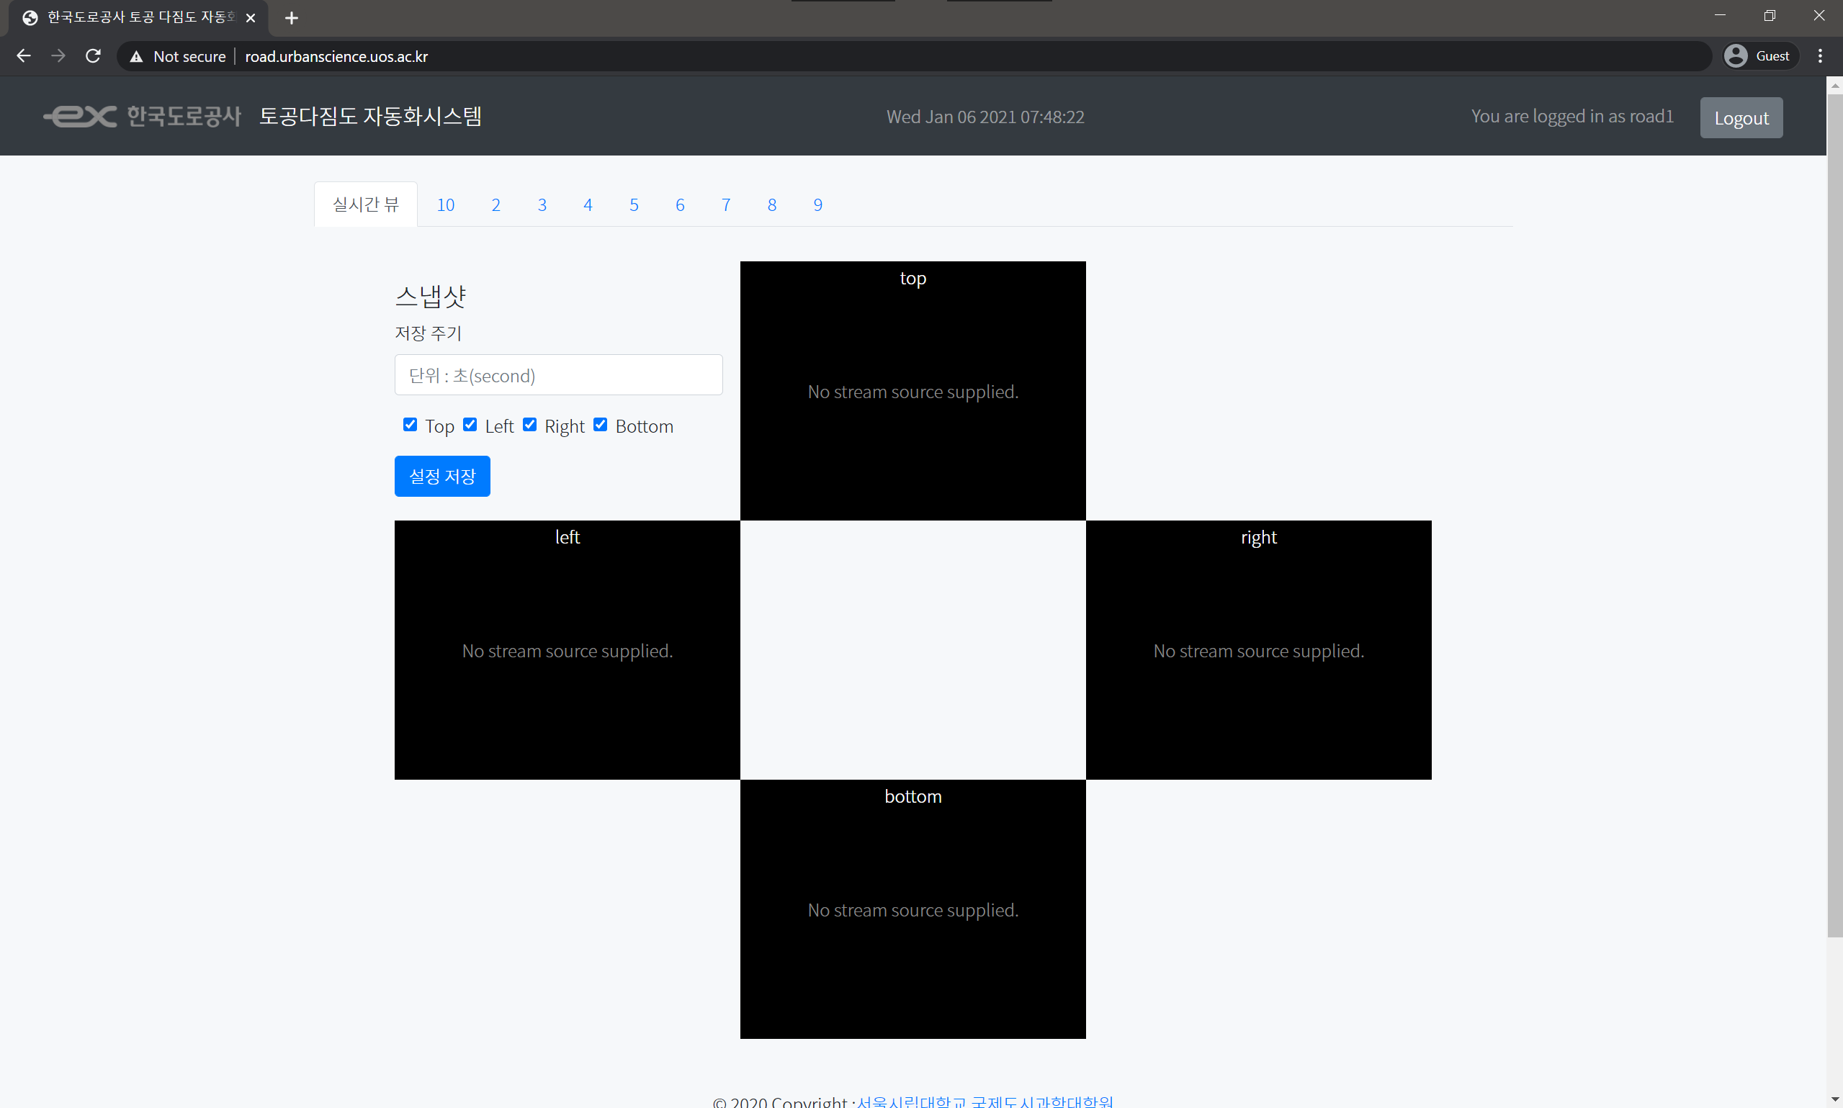This screenshot has width=1843, height=1108.
Task: Disable the Bottom checkbox
Action: pos(601,425)
